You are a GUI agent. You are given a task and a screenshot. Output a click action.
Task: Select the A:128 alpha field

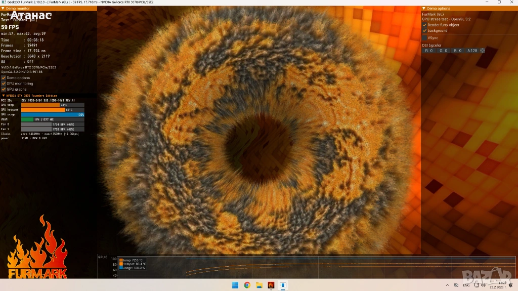[472, 51]
